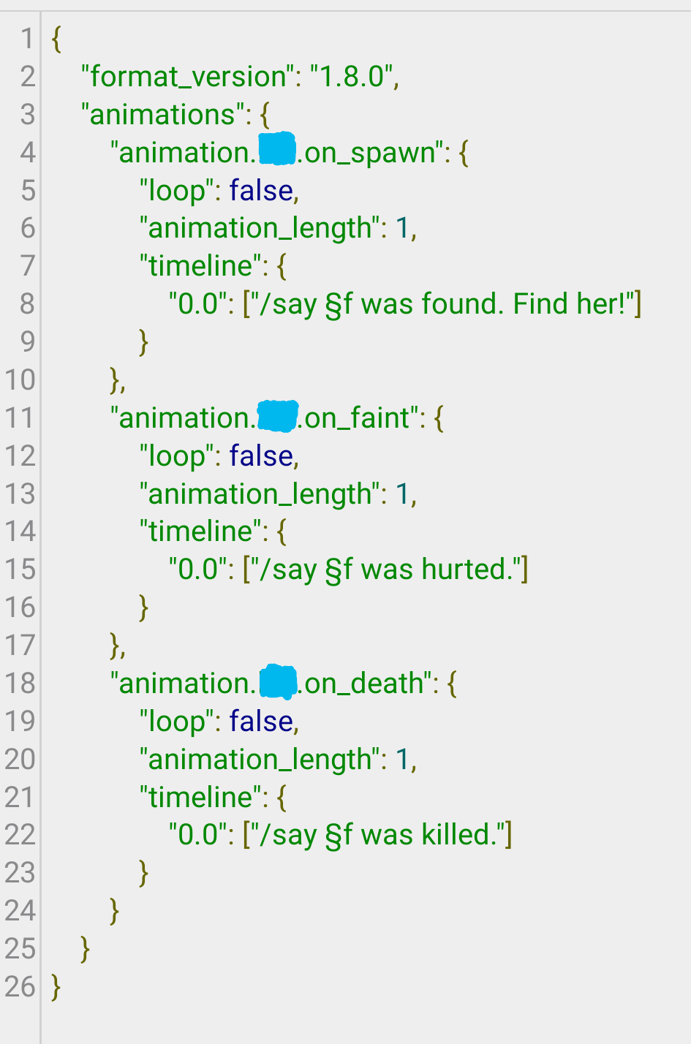The height and width of the screenshot is (1044, 691).
Task: Click line number 24 in the gutter
Action: 20,910
